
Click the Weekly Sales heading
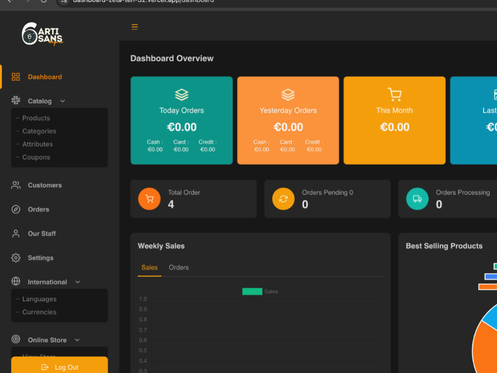click(161, 246)
